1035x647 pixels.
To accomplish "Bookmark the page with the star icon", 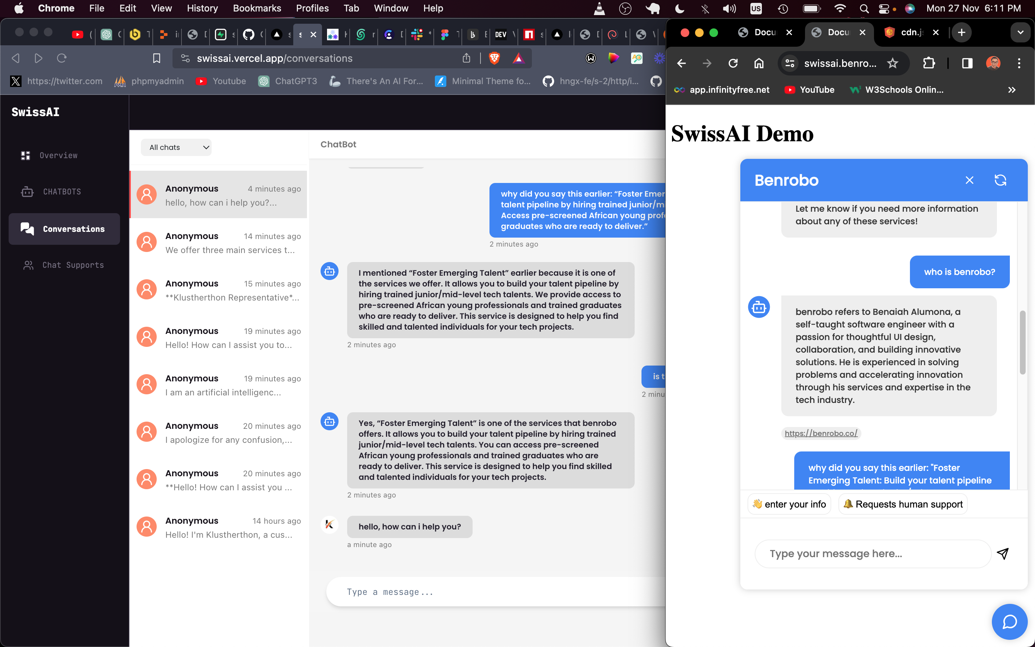I will tap(892, 63).
